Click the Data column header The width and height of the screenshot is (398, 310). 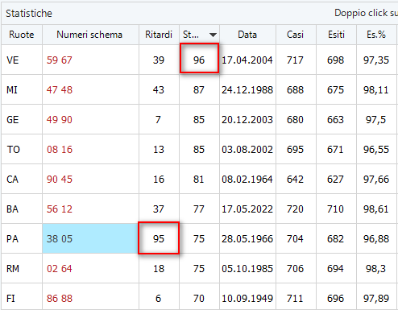tap(247, 35)
